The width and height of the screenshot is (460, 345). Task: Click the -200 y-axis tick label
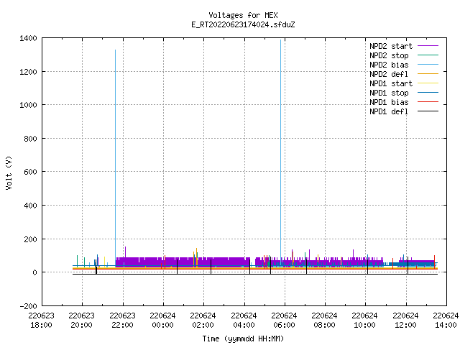point(28,306)
